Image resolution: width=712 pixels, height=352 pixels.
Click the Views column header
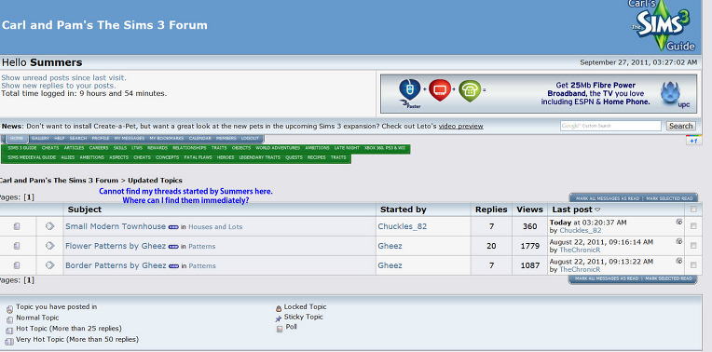click(x=529, y=210)
